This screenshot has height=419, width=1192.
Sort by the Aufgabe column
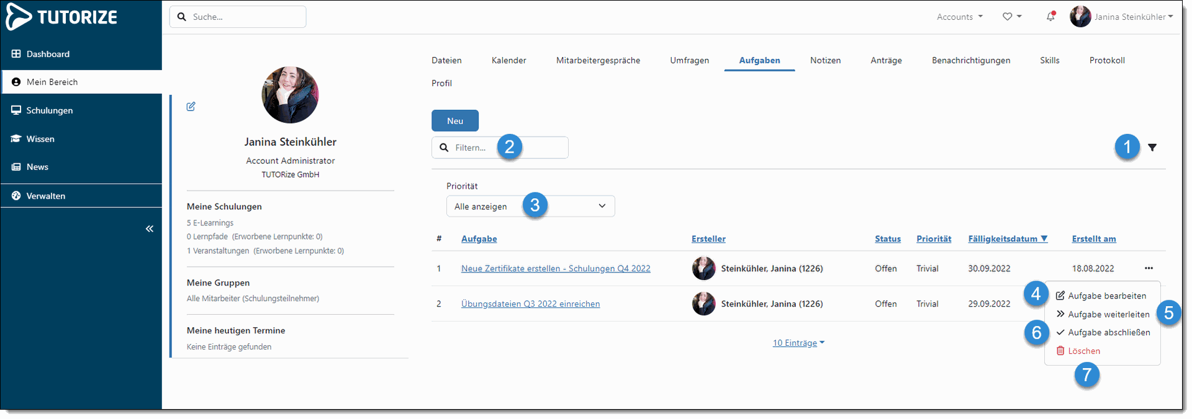479,239
